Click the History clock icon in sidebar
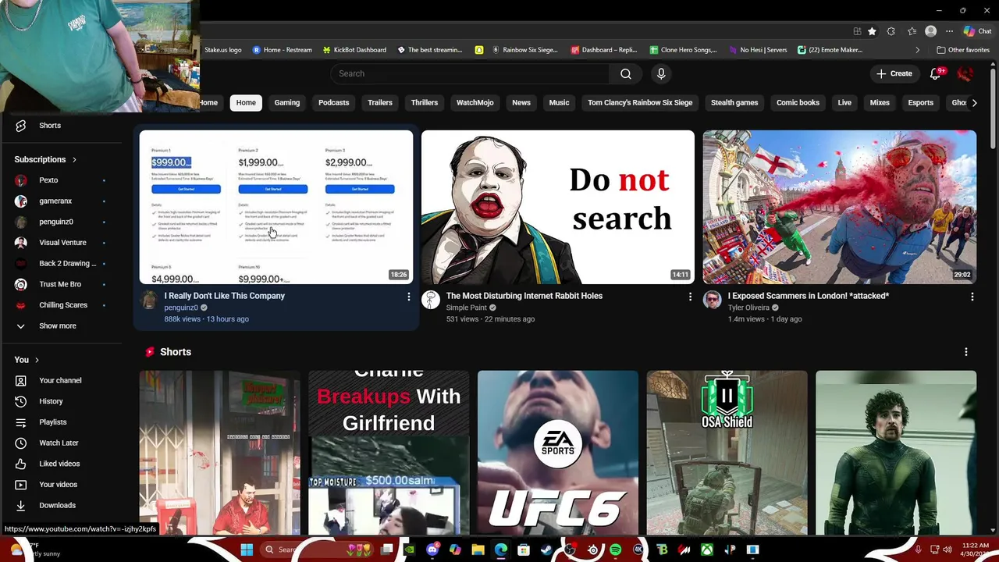The image size is (999, 562). click(x=21, y=401)
